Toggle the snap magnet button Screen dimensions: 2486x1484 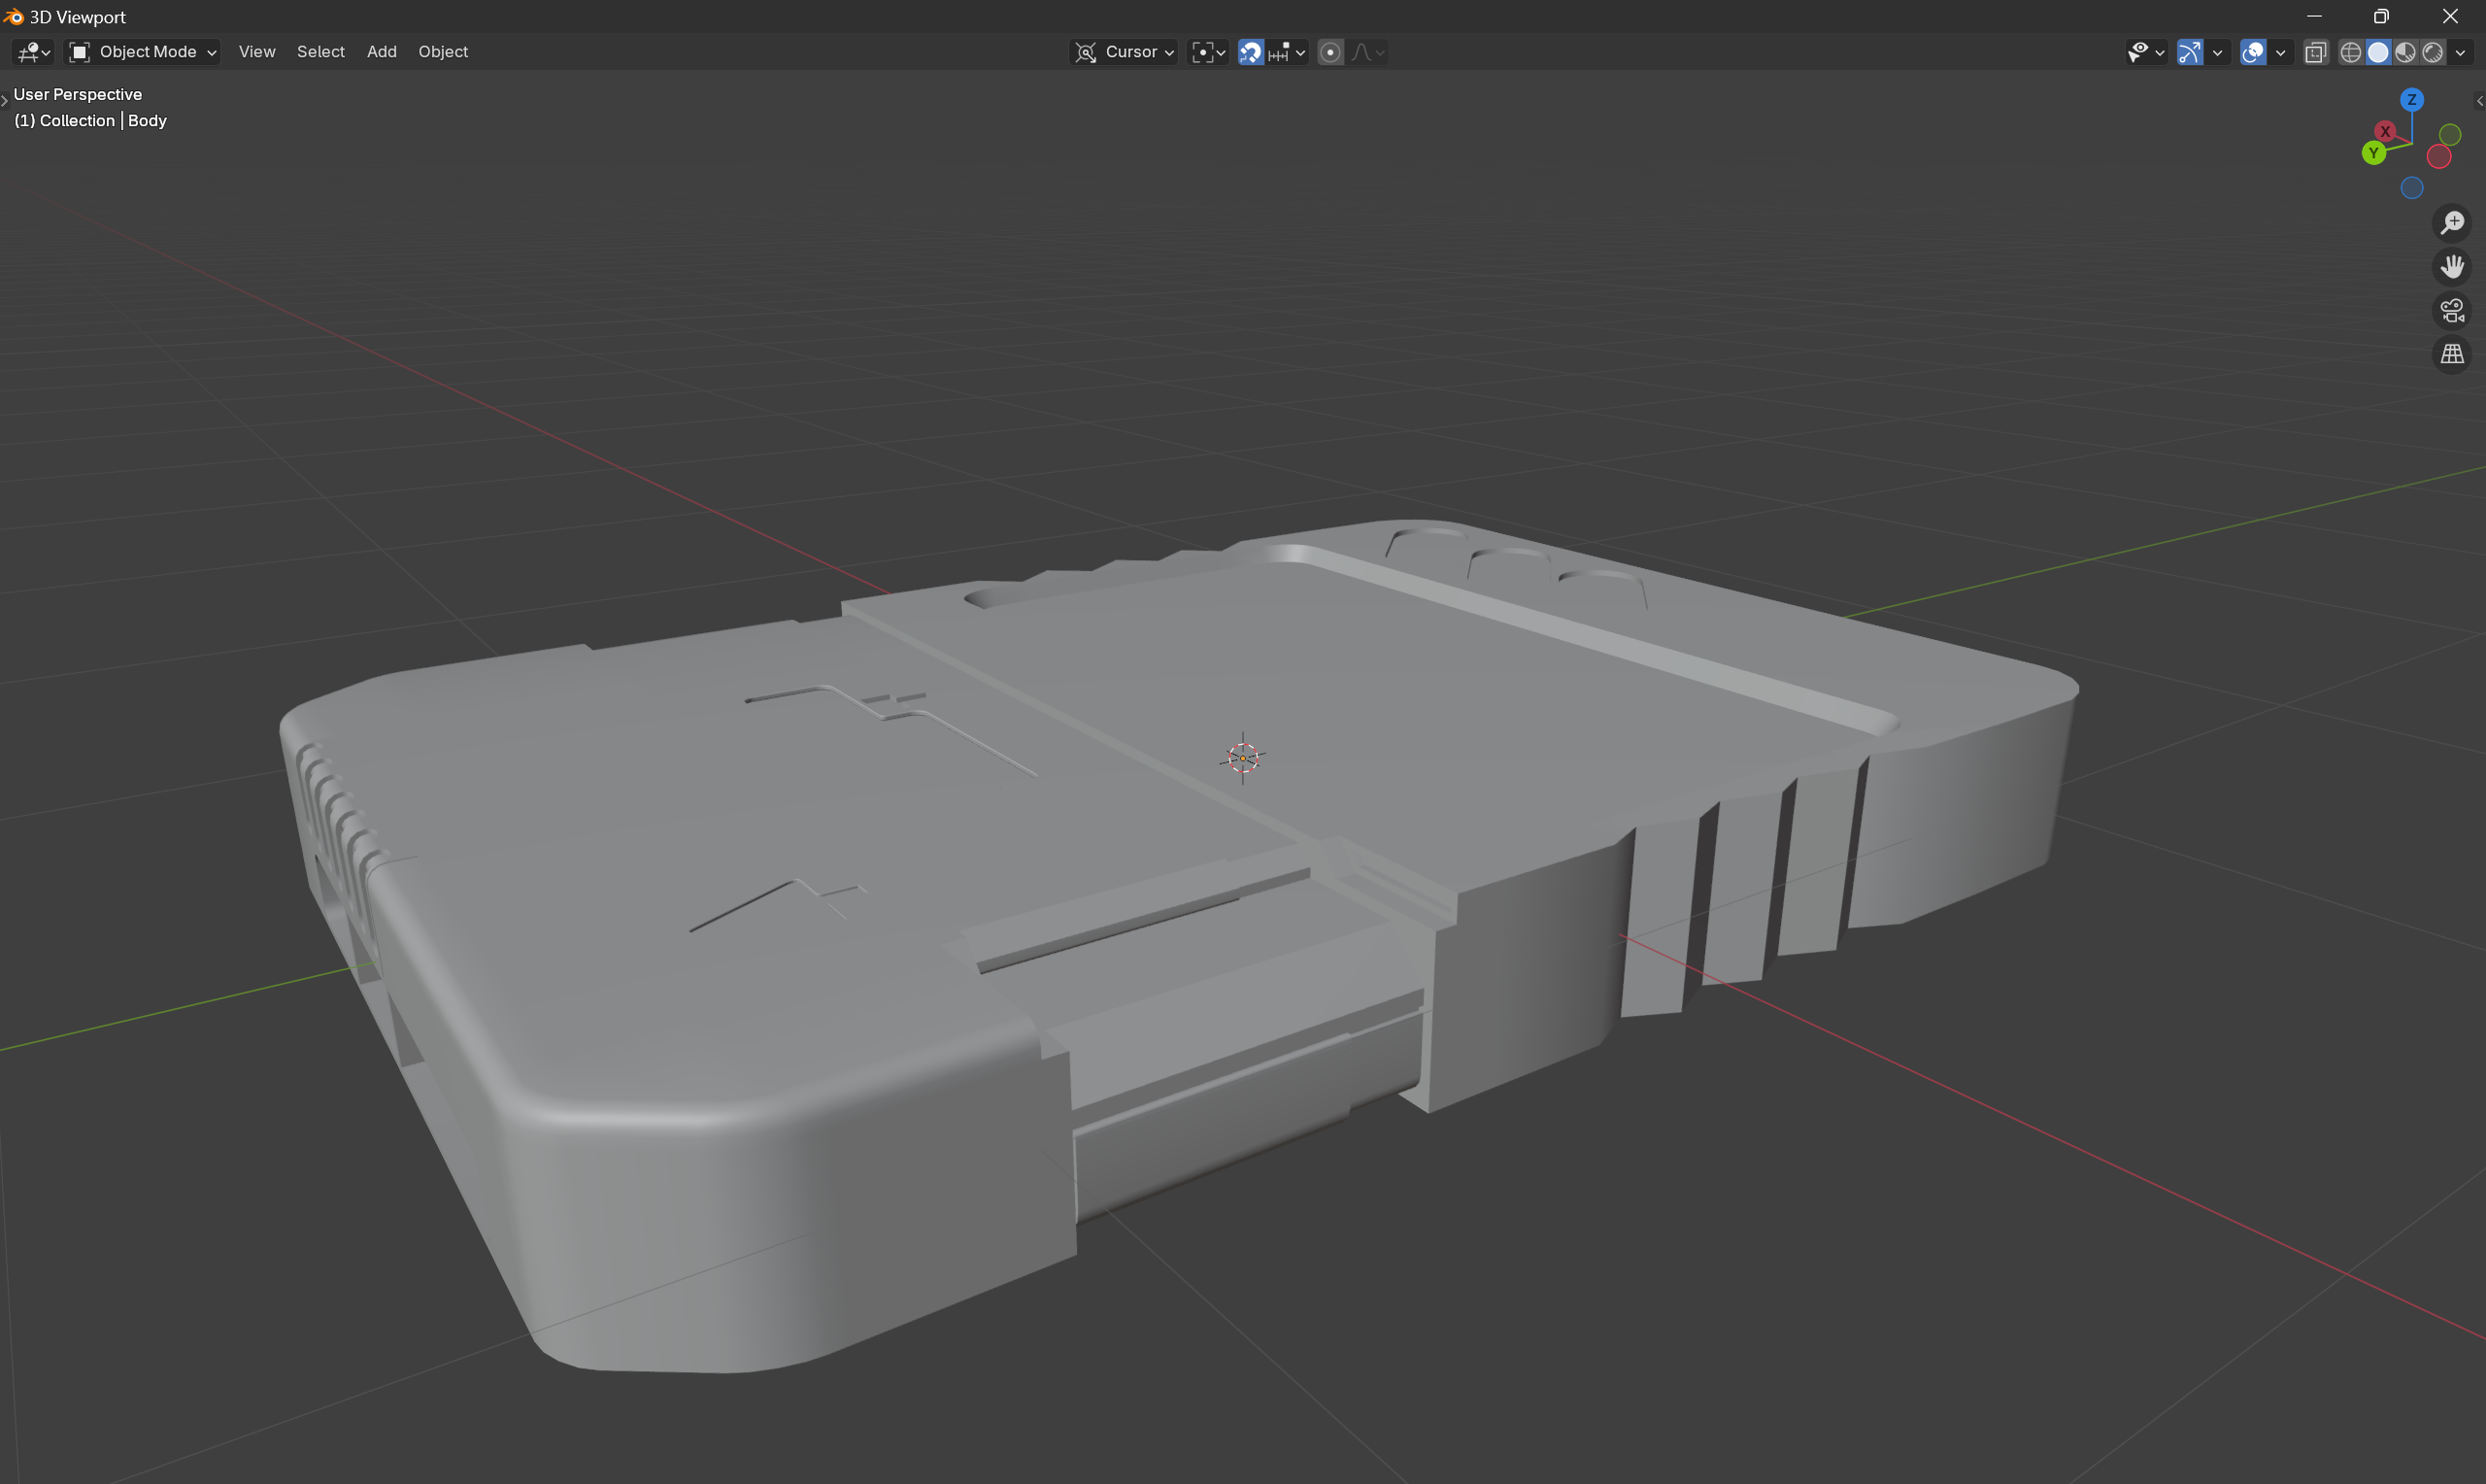pos(1251,52)
